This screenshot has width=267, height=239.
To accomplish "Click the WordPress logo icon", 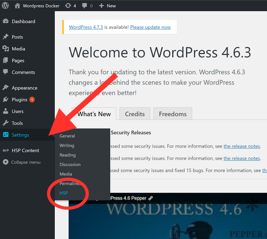I will coord(5,6).
